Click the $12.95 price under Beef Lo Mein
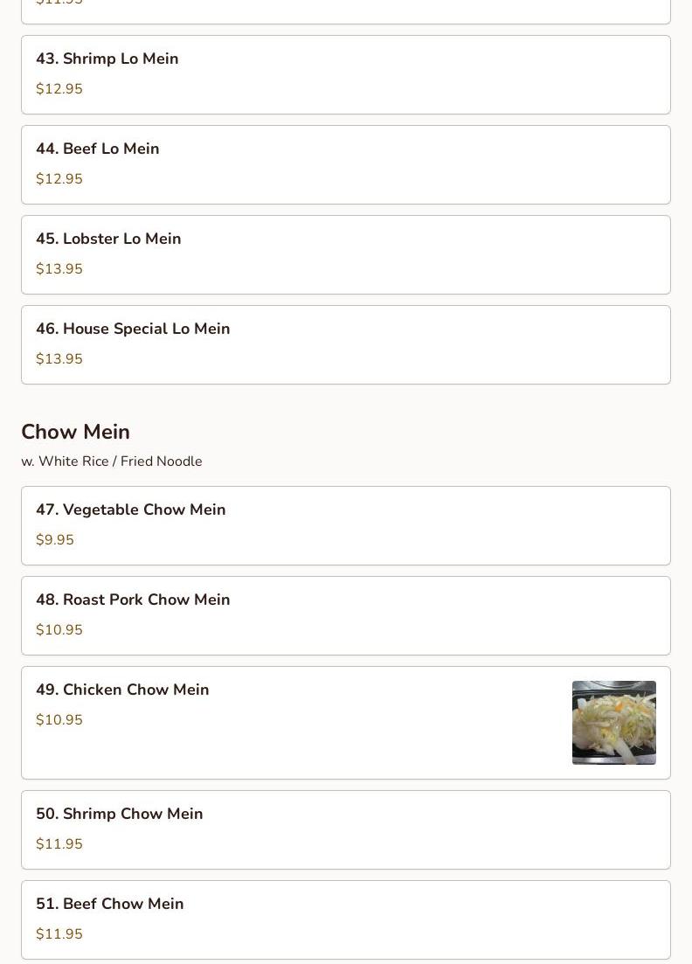This screenshot has height=964, width=692. pyautogui.click(x=59, y=179)
